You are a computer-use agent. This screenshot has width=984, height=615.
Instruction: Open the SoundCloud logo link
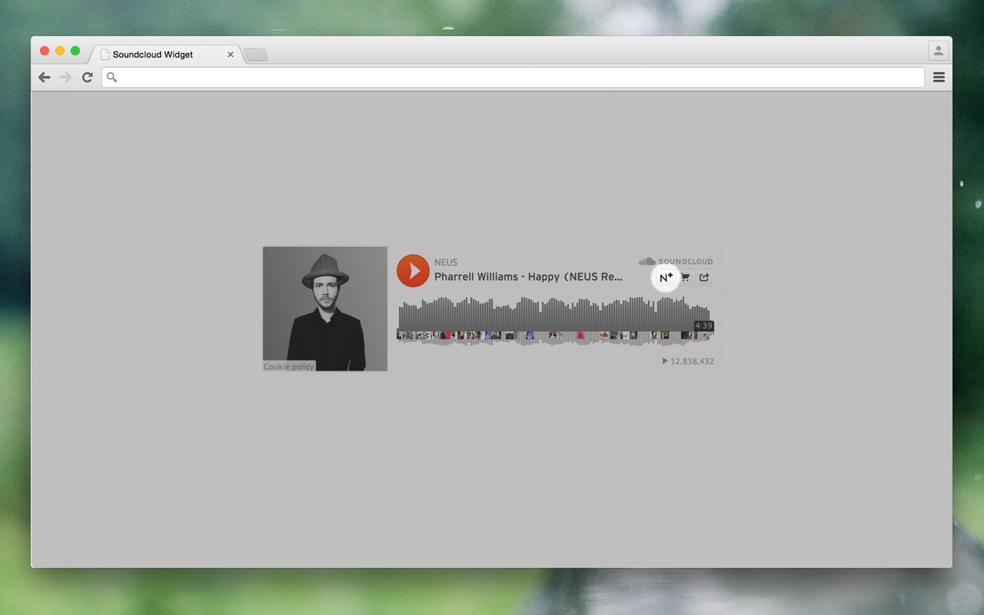676,261
